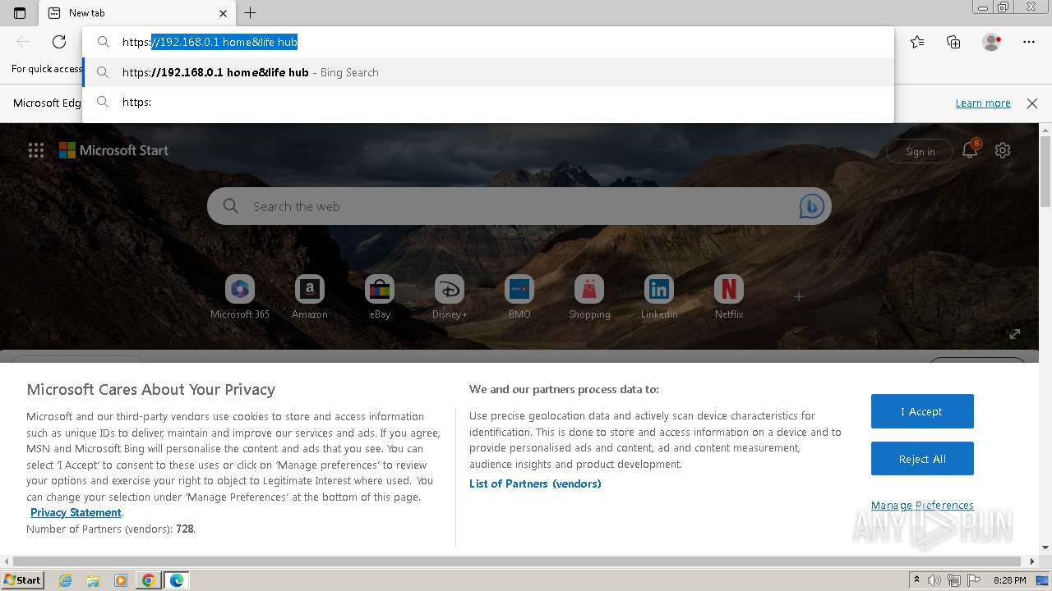1052x591 pixels.
Task: Expand the background with expand arrows icon
Action: pyautogui.click(x=1015, y=334)
